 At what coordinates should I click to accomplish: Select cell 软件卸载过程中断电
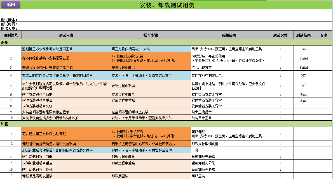click(x=66, y=157)
